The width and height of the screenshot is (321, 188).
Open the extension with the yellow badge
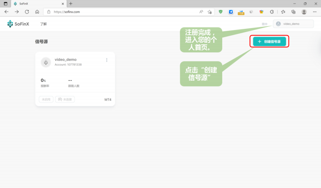[241, 12]
